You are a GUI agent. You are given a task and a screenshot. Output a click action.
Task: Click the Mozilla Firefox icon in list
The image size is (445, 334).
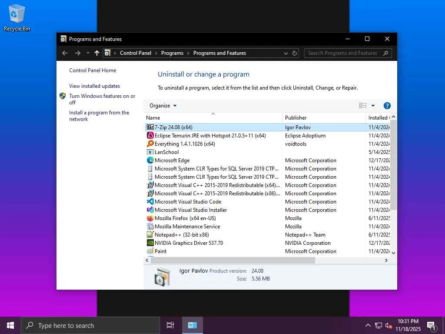pos(150,218)
